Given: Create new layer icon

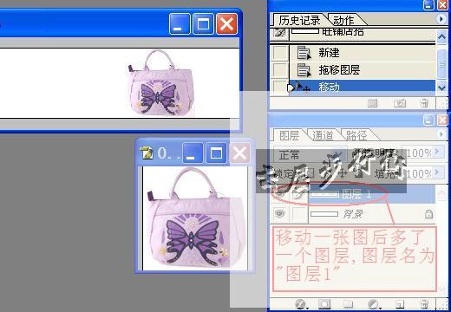Looking at the screenshot, I should tap(400, 304).
